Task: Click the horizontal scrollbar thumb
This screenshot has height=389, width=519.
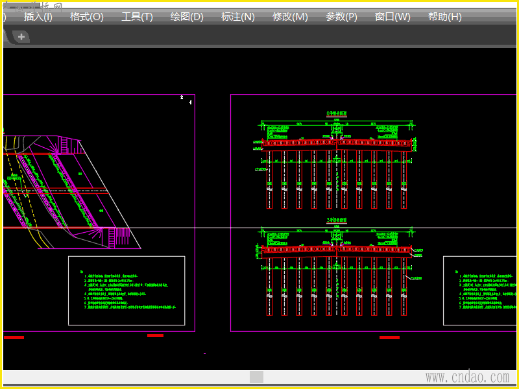Action: coord(257,377)
